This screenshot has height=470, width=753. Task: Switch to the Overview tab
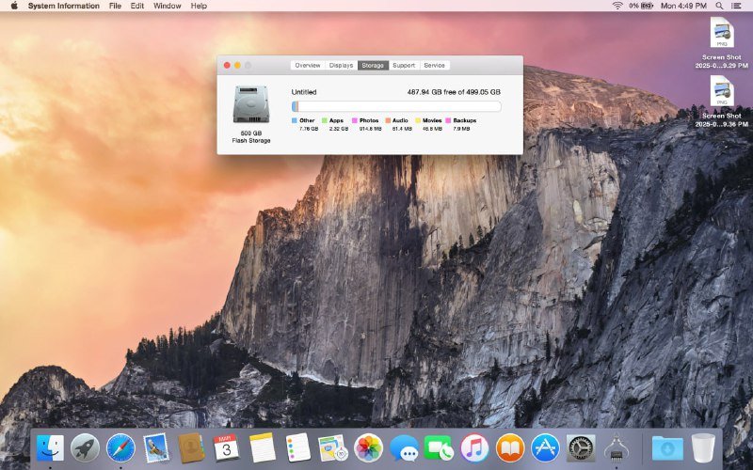pyautogui.click(x=308, y=65)
